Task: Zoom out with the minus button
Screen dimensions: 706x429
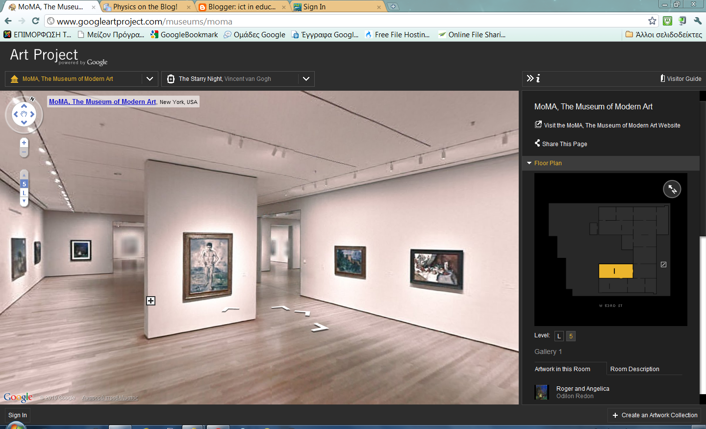Action: (24, 152)
